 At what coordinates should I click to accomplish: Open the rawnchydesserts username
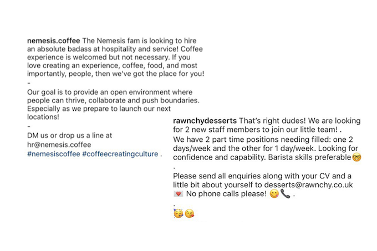205,121
